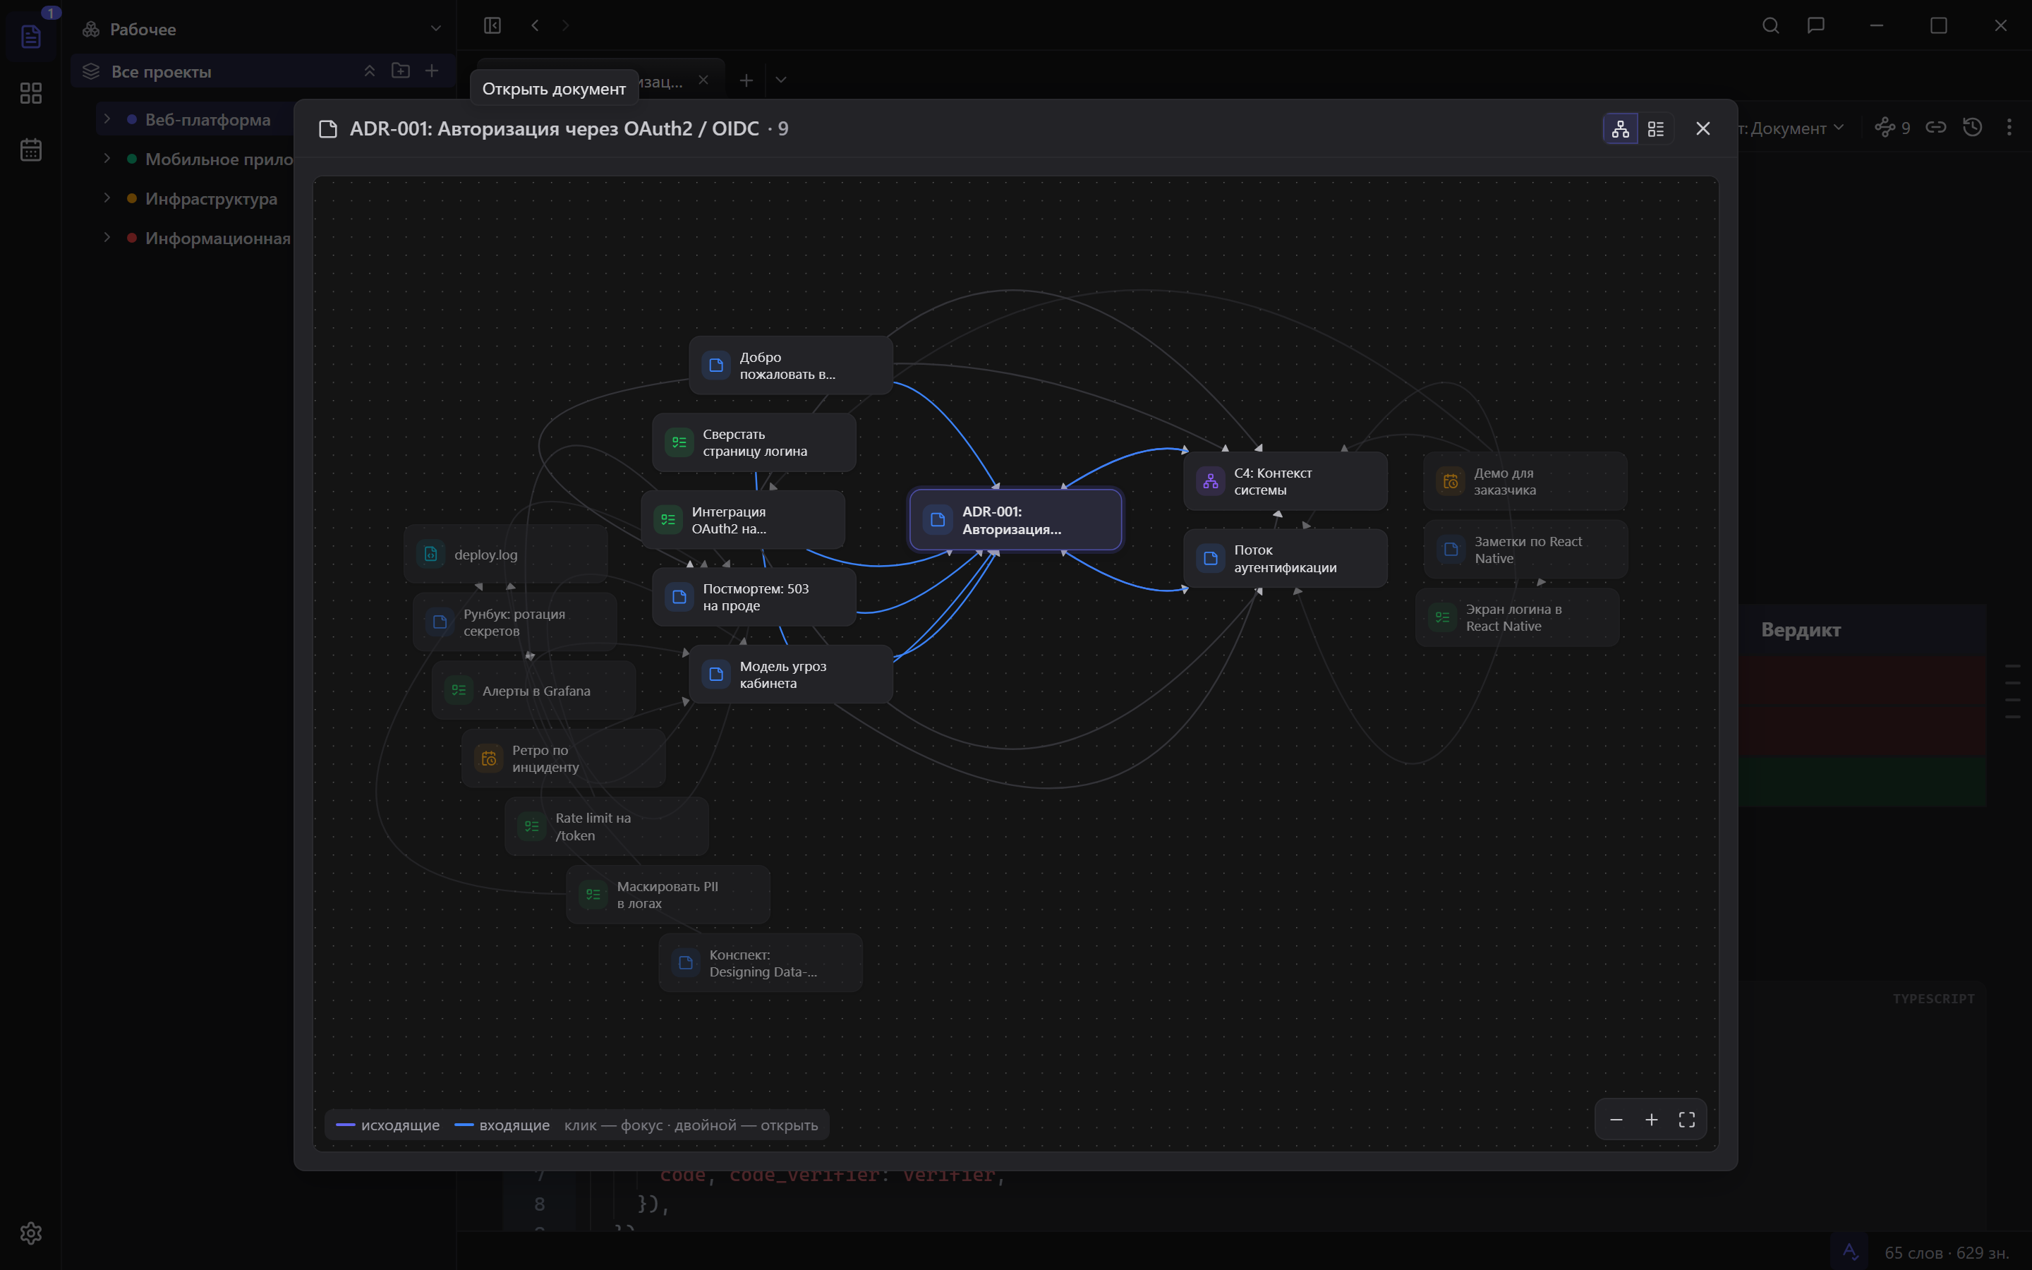Switch to graph view mode
Image resolution: width=2032 pixels, height=1270 pixels.
click(x=1620, y=128)
